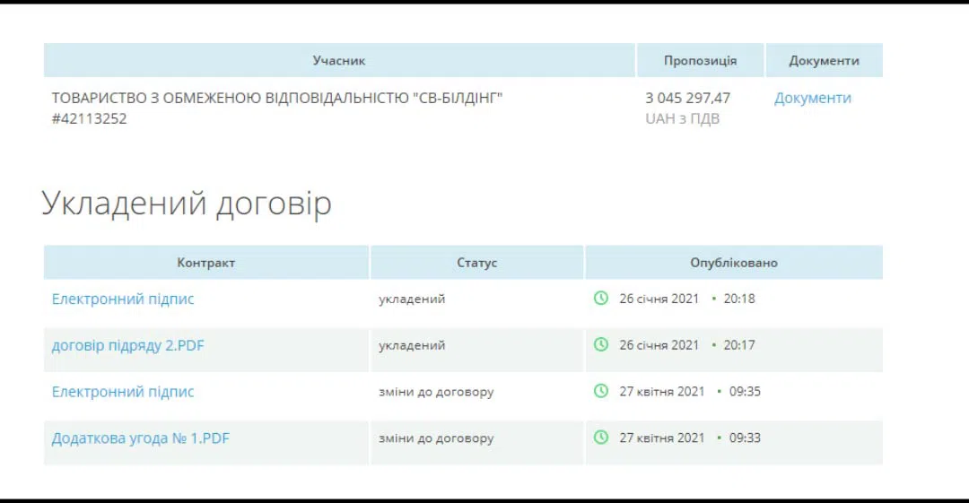Click participant name ТОВАРИСТВО З ОБМЕЖЕНОЮ ВІДПОВІДАЛЬНІСТЮ "СВ-БІЛДІНГ"
Image resolution: width=969 pixels, height=503 pixels.
277,98
